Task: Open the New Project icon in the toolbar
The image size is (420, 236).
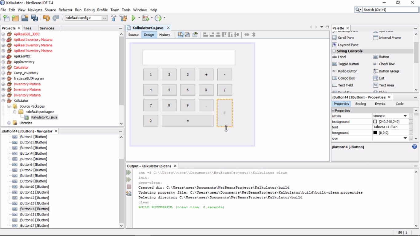Action: coord(15,18)
